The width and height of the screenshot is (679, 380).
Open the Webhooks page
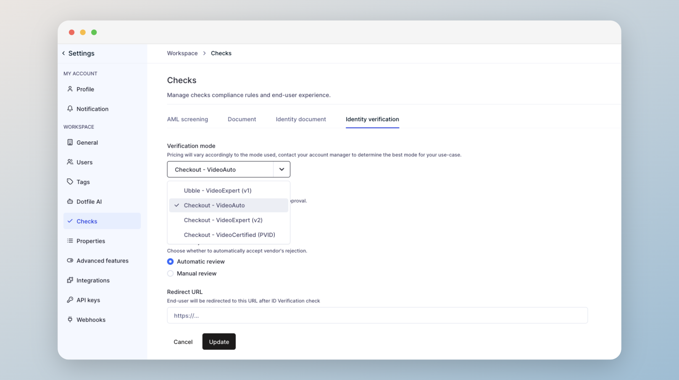102,320
